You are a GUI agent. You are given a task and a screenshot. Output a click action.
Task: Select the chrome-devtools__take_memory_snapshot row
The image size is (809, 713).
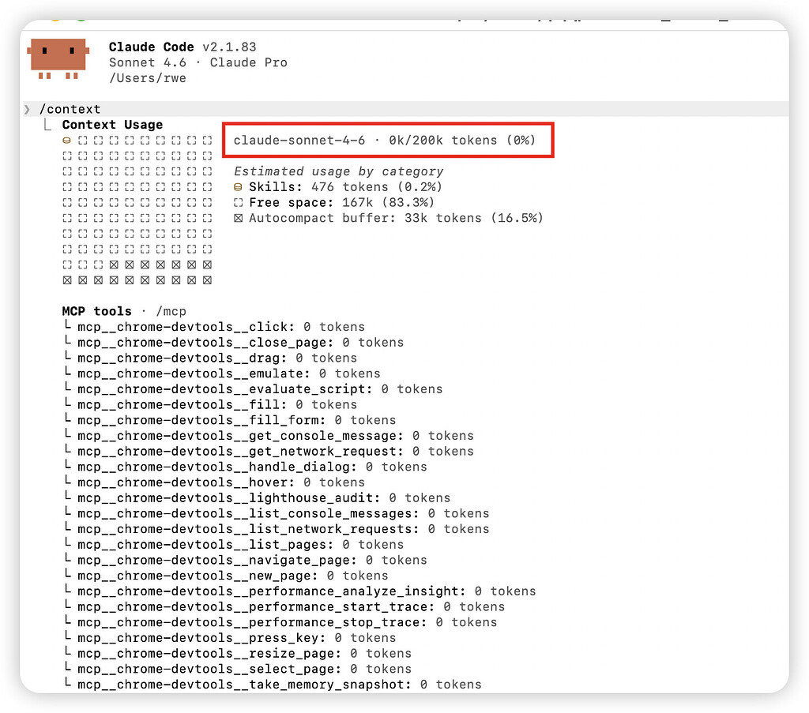(x=273, y=684)
